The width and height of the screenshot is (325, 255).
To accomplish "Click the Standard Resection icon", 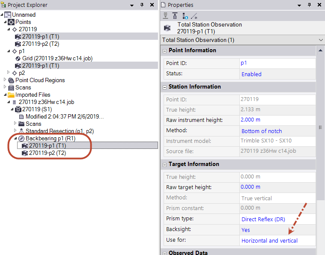I will point(21,131).
